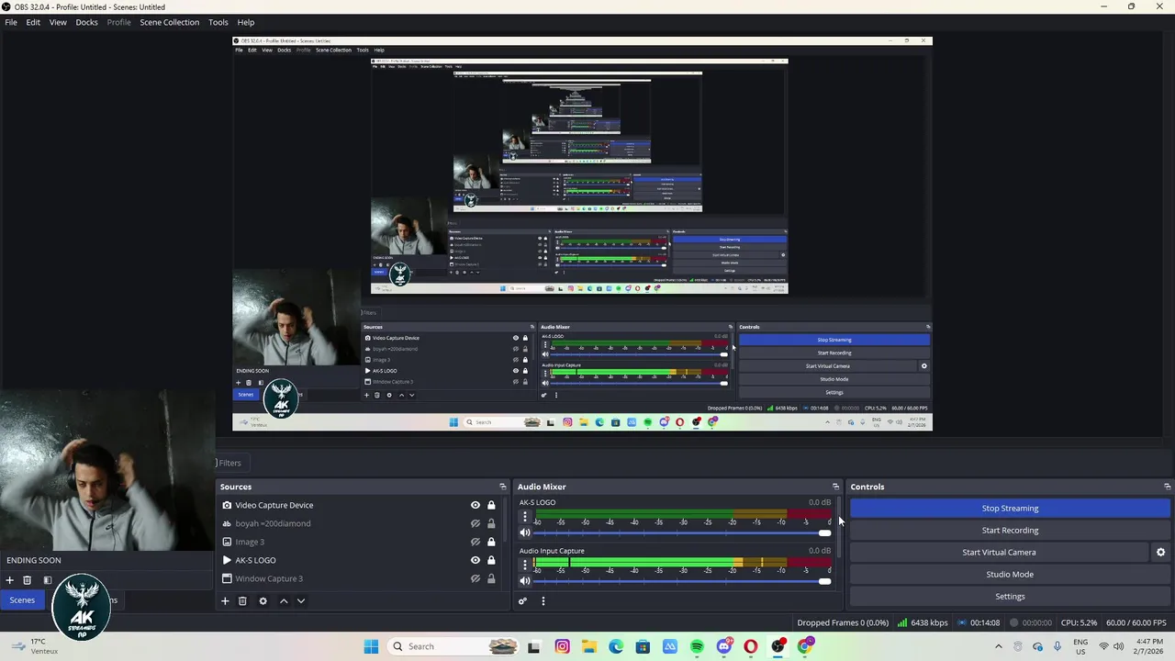This screenshot has height=661, width=1175.
Task: Click the Audio Input Capture volume slider
Action: [682, 581]
